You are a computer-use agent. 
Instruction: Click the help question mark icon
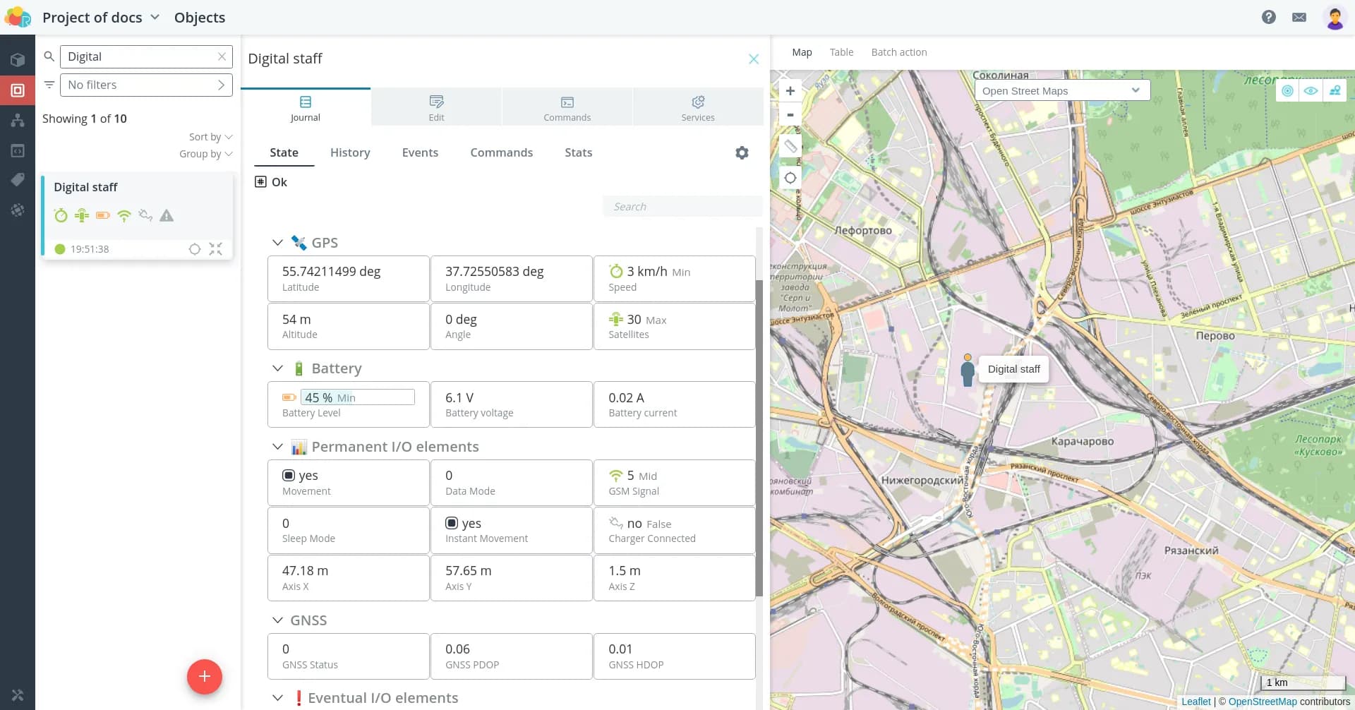pos(1268,17)
